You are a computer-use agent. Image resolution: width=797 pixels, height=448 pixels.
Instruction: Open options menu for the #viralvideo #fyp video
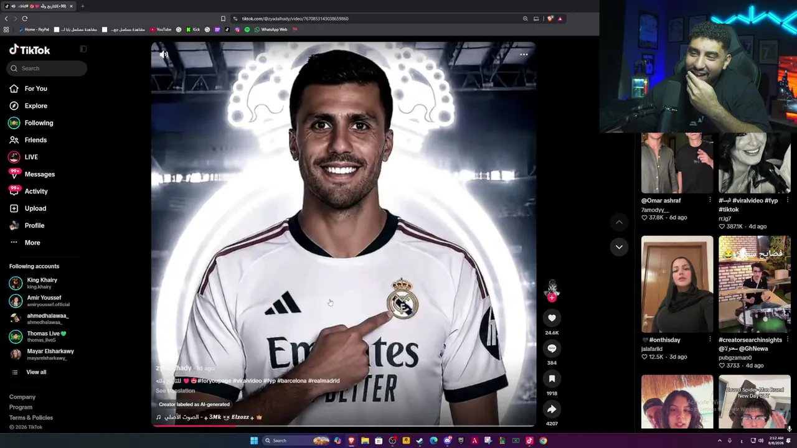(787, 200)
